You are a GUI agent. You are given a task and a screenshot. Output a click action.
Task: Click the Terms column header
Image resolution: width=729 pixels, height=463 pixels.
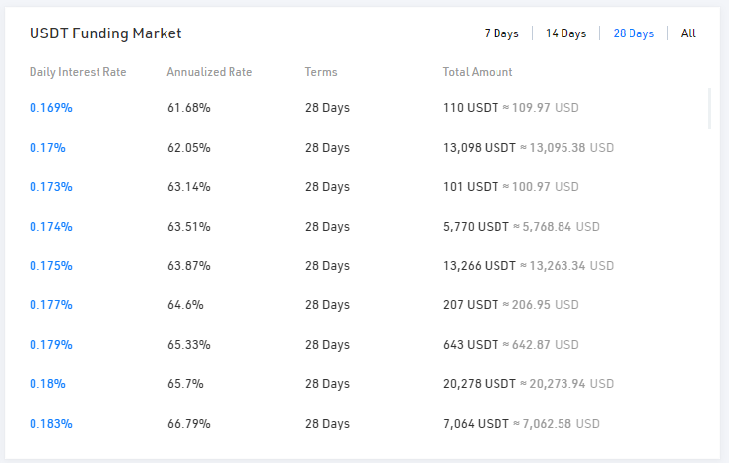coord(321,72)
